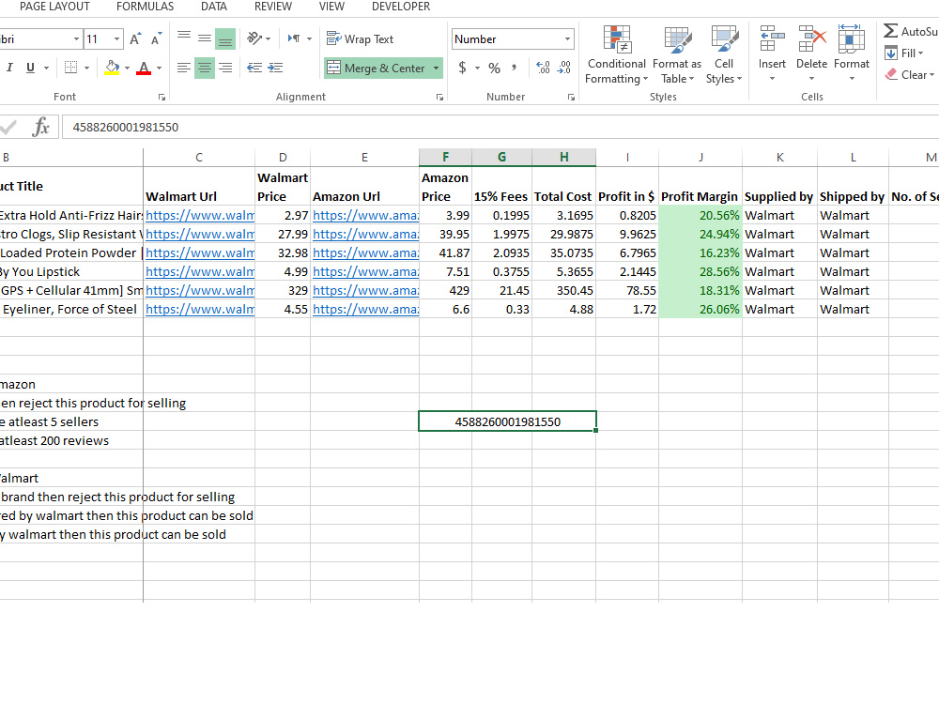Click the AutoSum sigma icon
The width and height of the screenshot is (939, 704).
click(890, 31)
